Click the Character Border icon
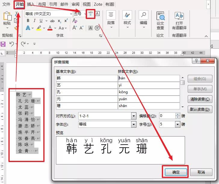The image size is (219, 184). tap(97, 14)
